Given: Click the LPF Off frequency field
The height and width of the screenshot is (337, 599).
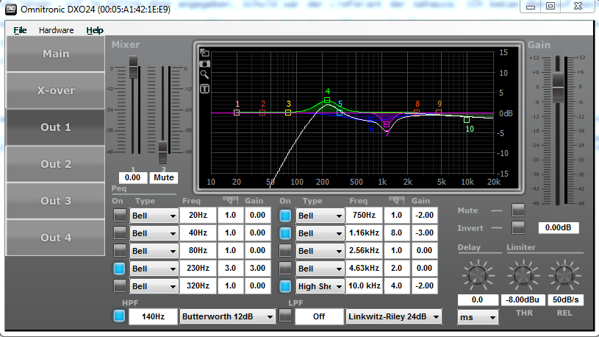Looking at the screenshot, I should 319,316.
